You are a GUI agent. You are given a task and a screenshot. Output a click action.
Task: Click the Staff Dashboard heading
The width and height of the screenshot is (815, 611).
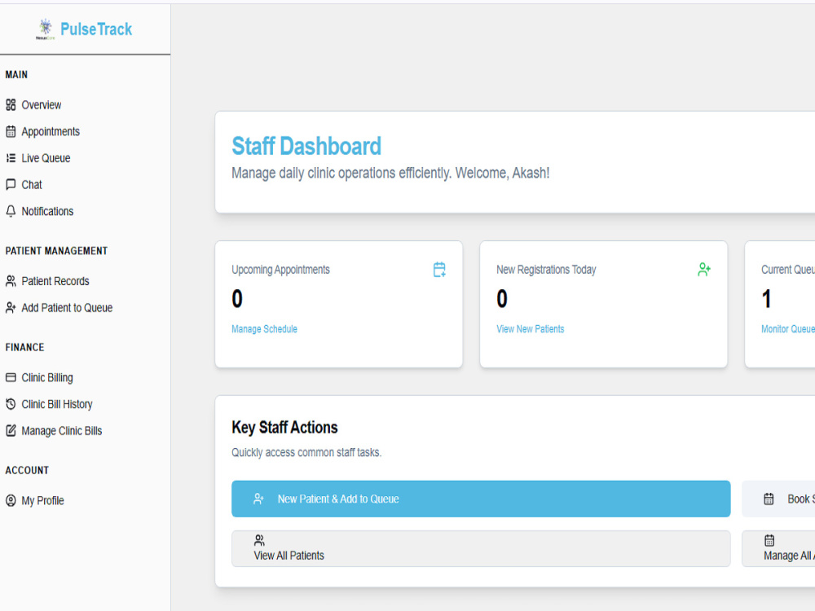pos(306,146)
